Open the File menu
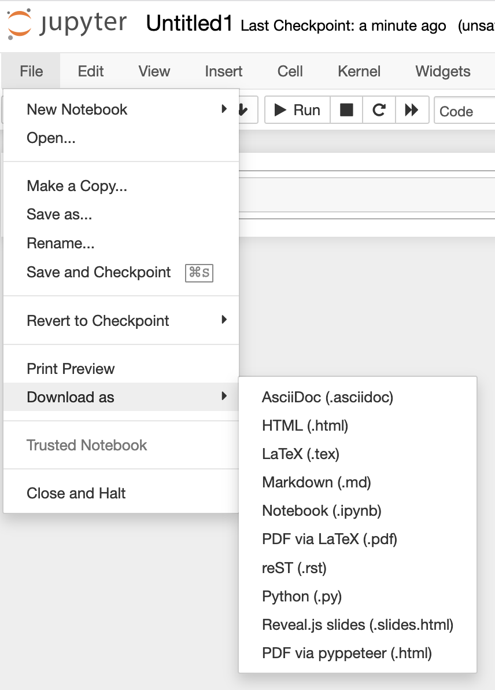This screenshot has width=495, height=690. [31, 71]
